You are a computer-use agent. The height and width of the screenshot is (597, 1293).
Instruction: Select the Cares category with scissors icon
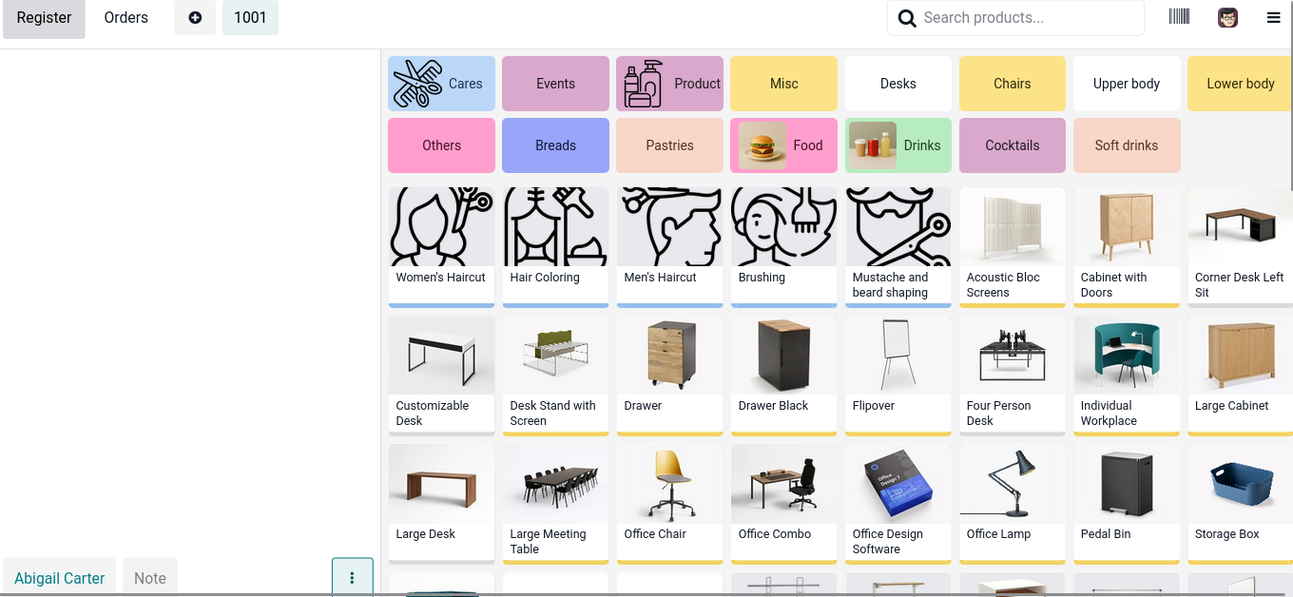click(441, 84)
